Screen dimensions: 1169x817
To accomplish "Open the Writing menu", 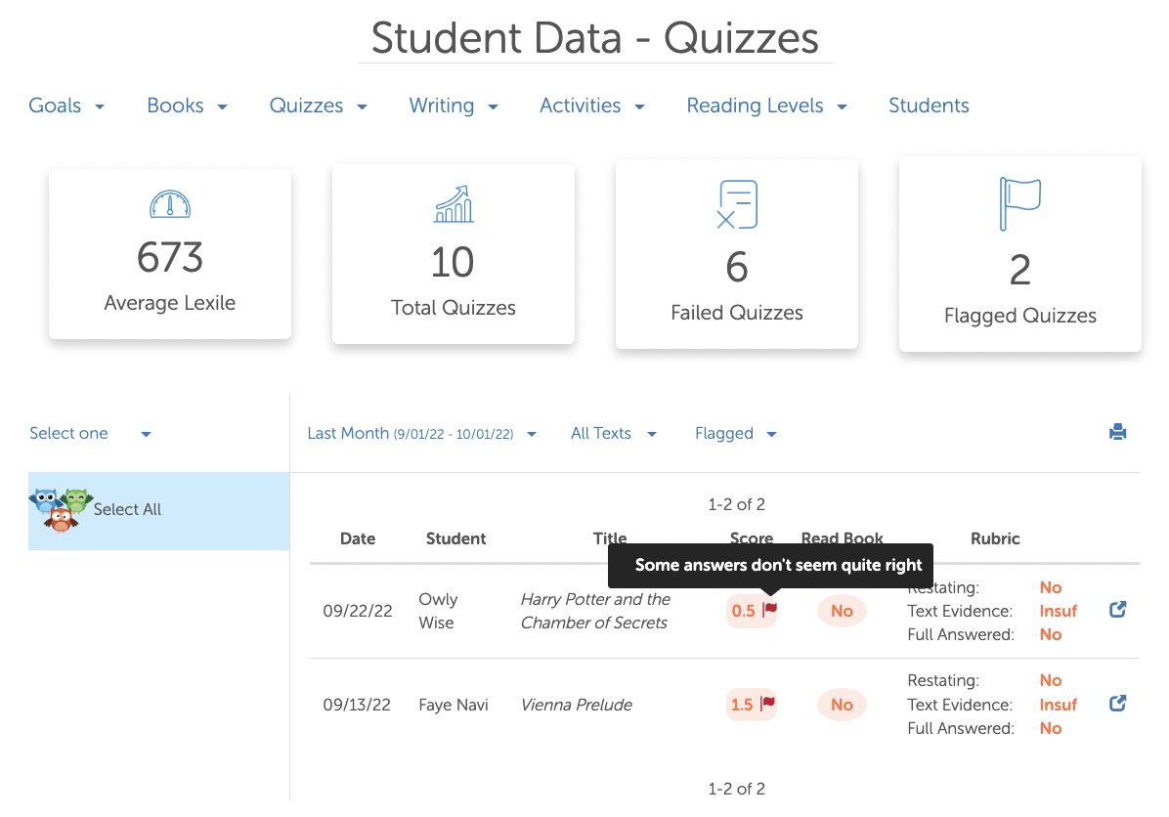I will tap(454, 106).
